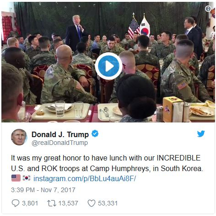216x216 pixels.
Task: Open the @realDonaldTrump handle
Action: pos(59,143)
